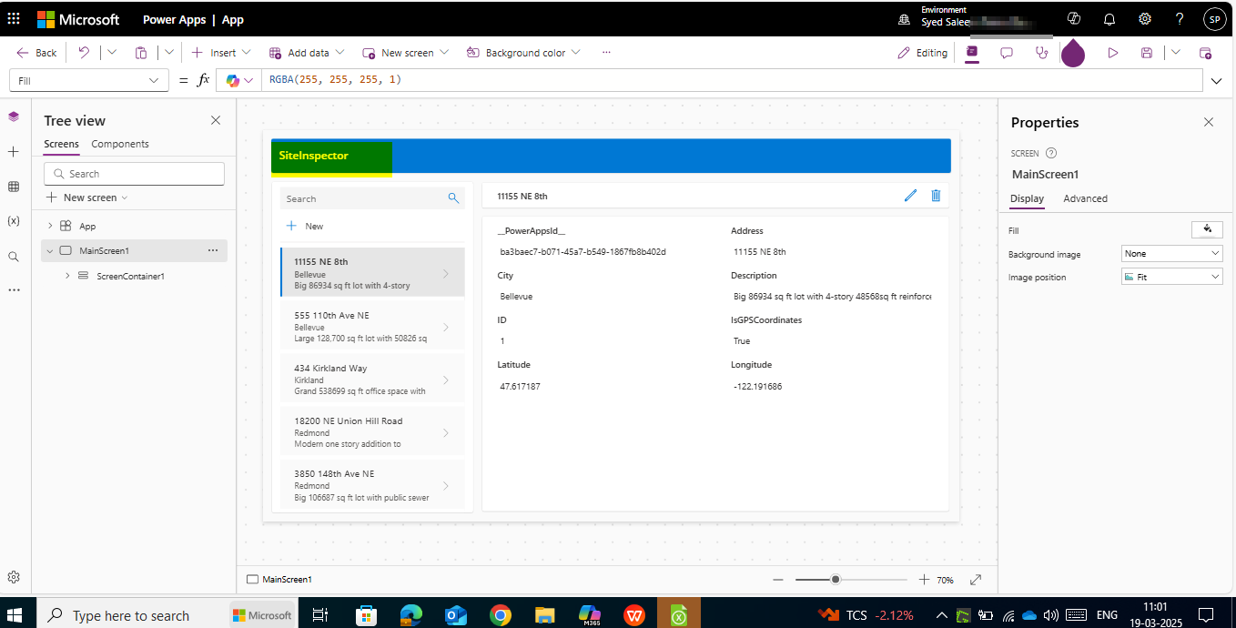Collapse the MainScreen1 tree node
This screenshot has width=1236, height=628.
[x=50, y=250]
